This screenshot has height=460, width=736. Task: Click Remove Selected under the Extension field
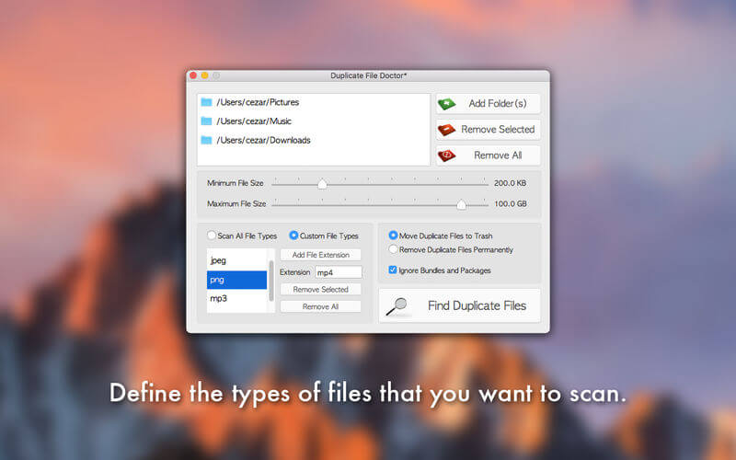[x=320, y=289]
